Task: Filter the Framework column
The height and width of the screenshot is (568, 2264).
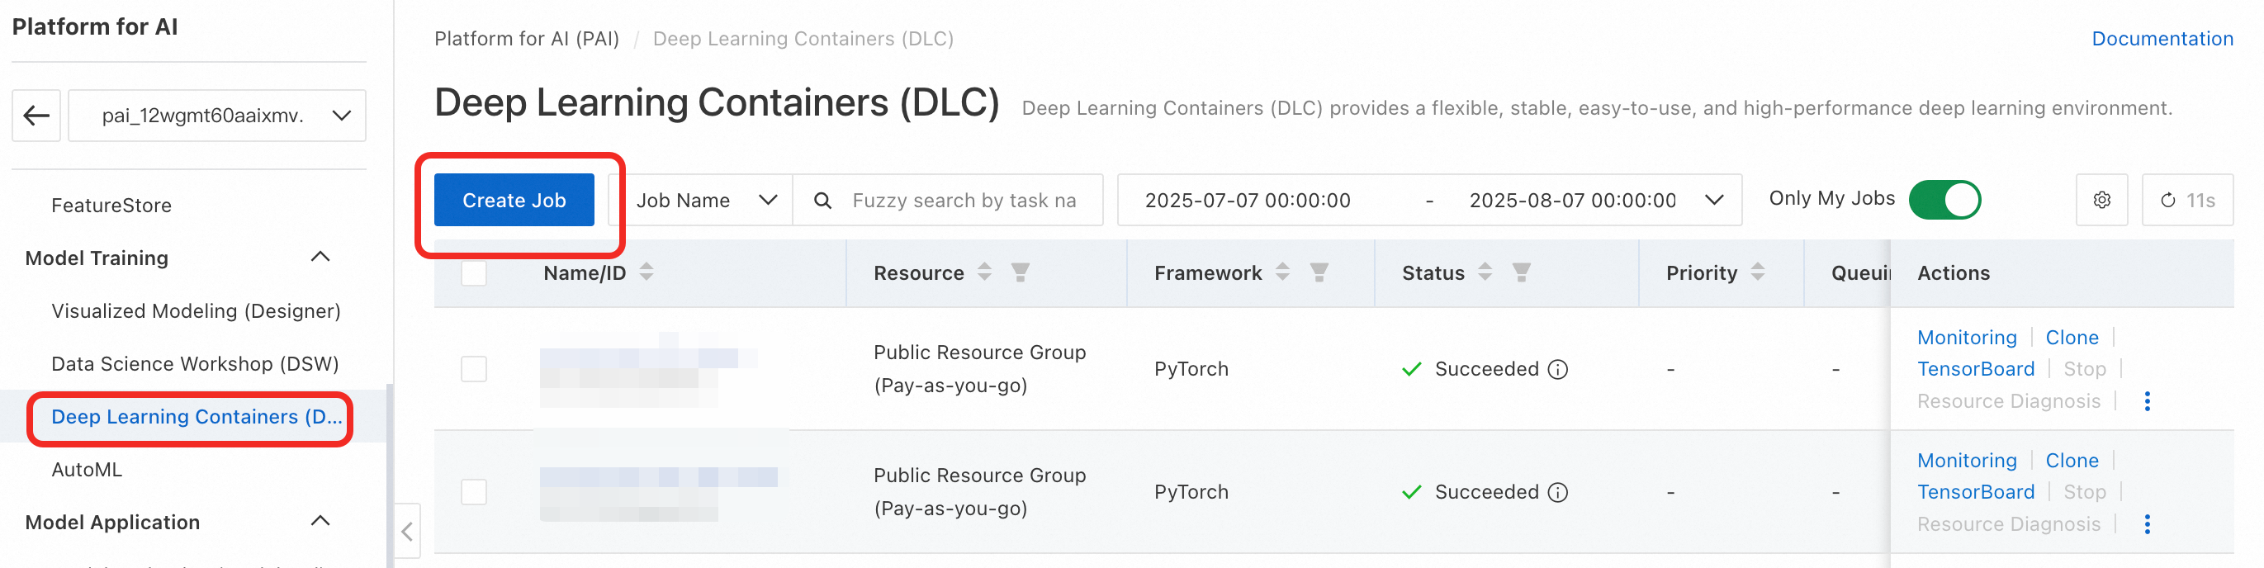Action: coord(1319,272)
